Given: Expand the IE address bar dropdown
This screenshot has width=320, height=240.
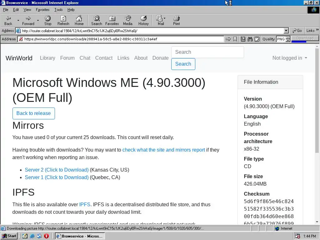Looking at the screenshot, I should click(x=286, y=31).
